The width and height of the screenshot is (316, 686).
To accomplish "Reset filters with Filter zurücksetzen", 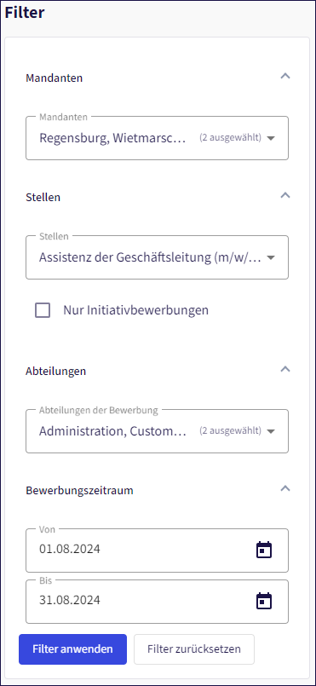I will tap(194, 649).
